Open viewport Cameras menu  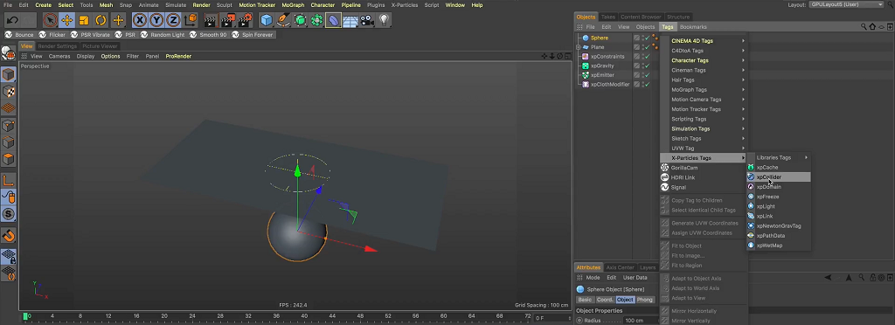(x=59, y=57)
